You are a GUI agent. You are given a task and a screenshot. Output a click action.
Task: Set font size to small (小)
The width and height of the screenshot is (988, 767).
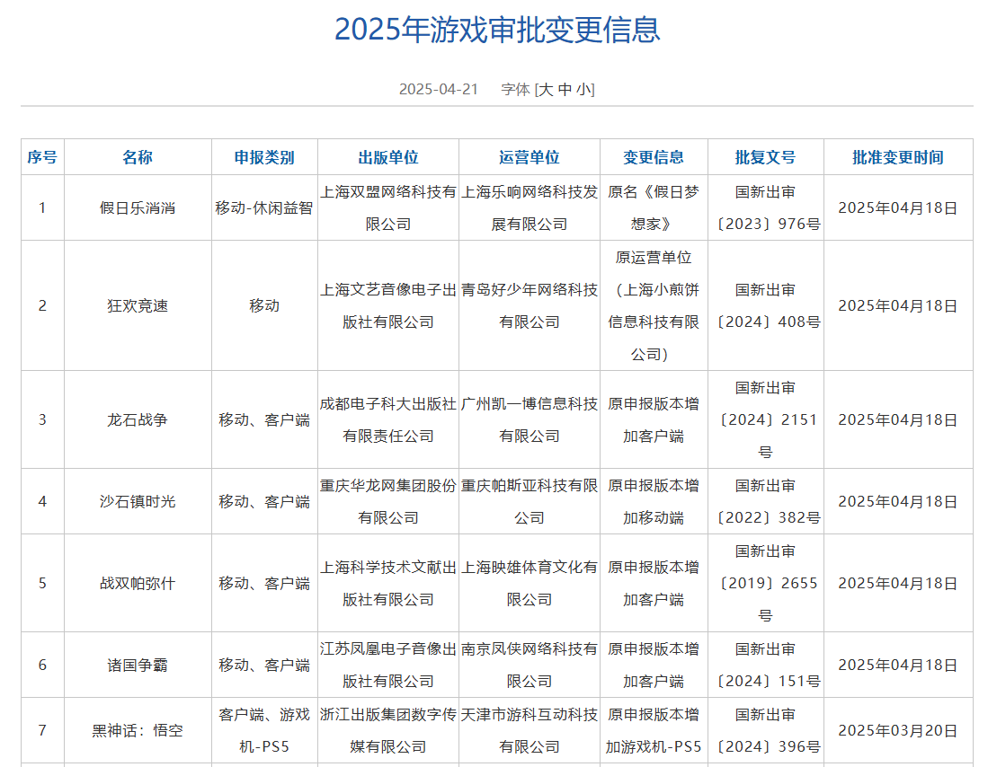(584, 90)
